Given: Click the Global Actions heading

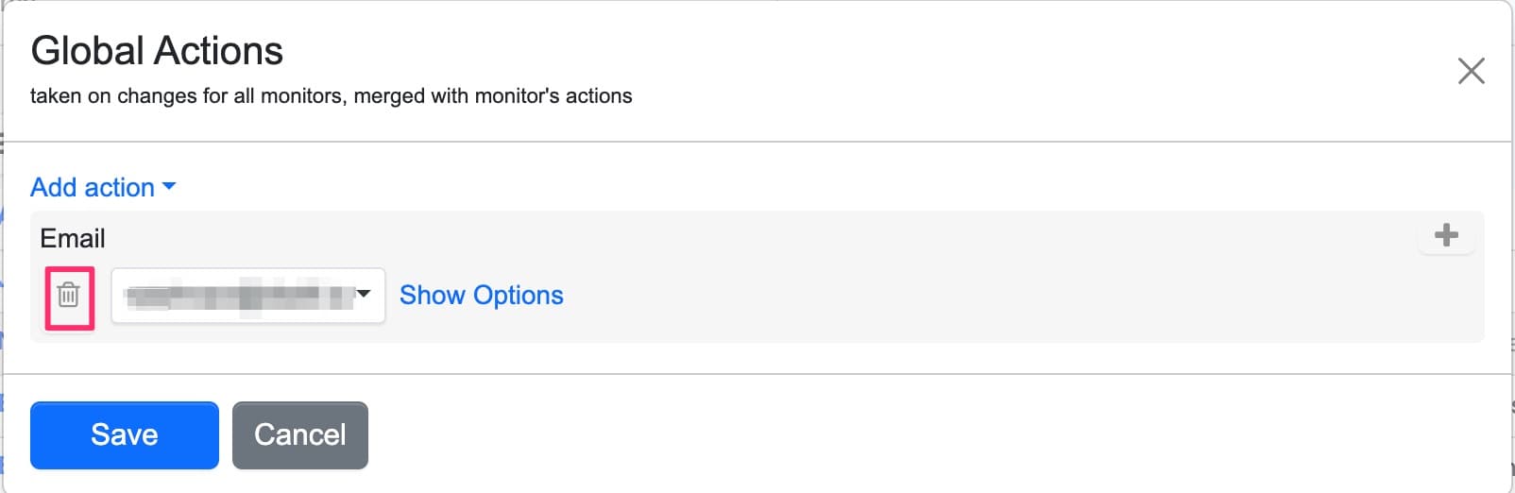Looking at the screenshot, I should coord(157,51).
